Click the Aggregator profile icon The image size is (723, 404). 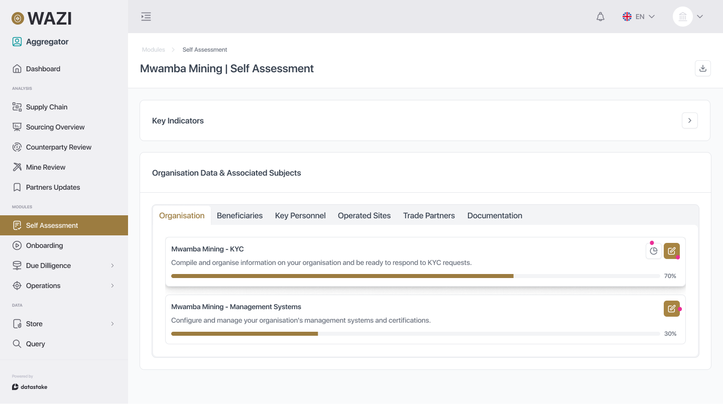click(x=17, y=42)
